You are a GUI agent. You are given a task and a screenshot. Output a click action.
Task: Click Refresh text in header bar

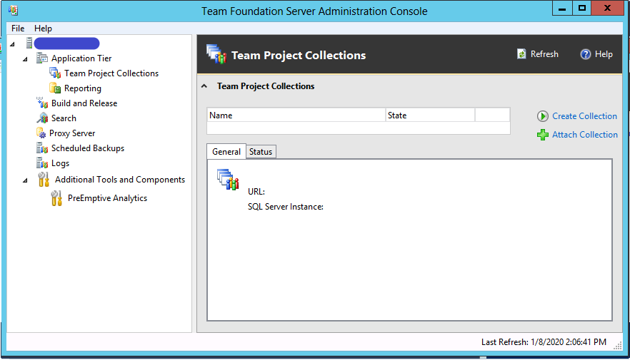[x=544, y=54]
